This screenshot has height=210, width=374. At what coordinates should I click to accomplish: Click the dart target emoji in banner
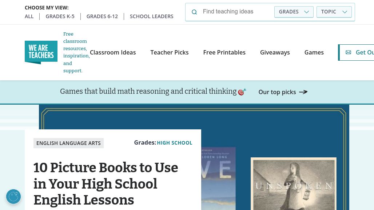coord(242,92)
